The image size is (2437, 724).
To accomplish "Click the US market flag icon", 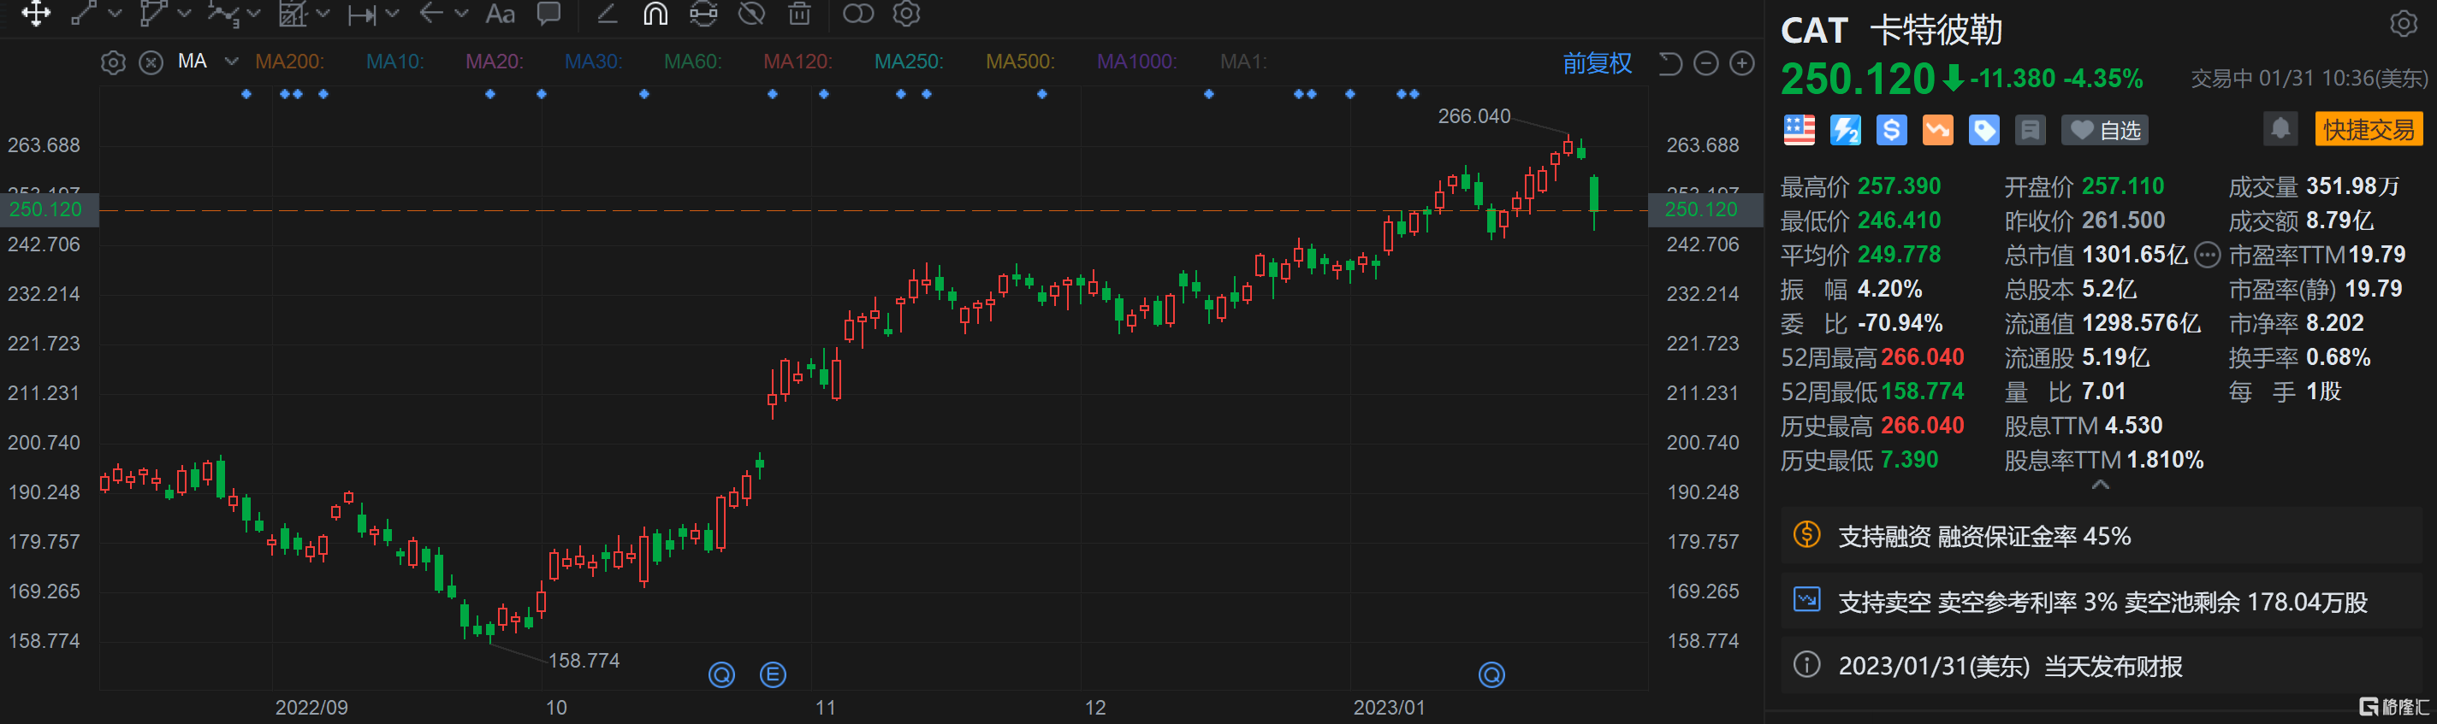I will pyautogui.click(x=1800, y=131).
